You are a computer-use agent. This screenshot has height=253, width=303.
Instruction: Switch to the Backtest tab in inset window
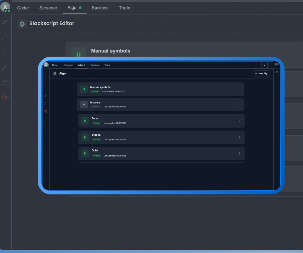95,65
